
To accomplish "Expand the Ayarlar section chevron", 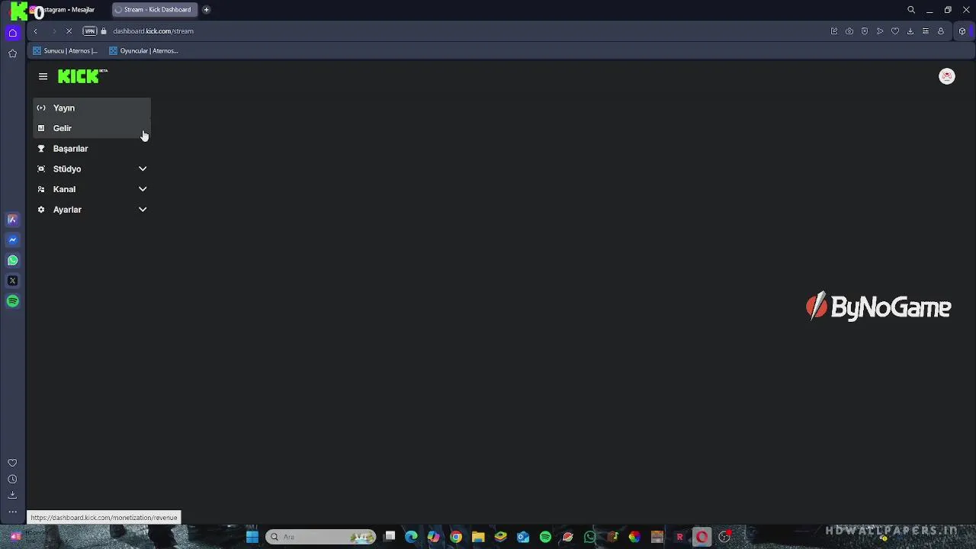I will point(143,210).
